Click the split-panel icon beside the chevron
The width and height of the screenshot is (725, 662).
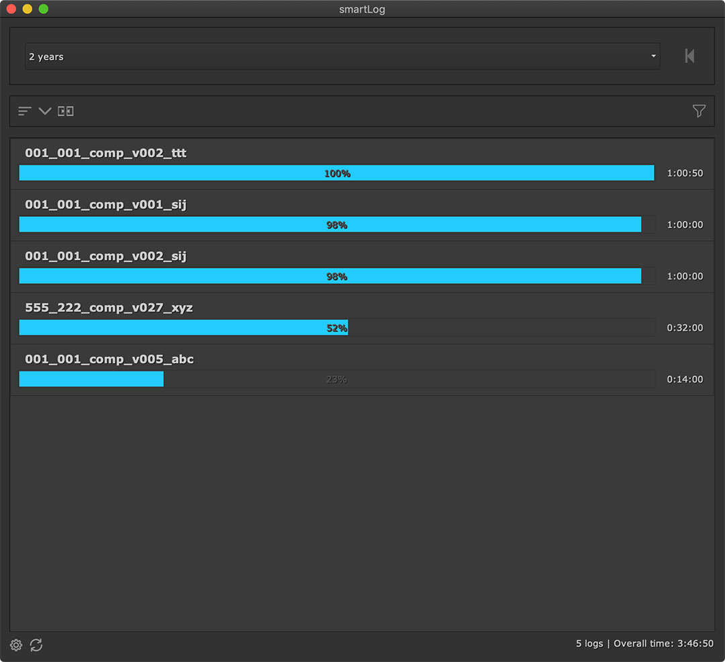coord(66,111)
